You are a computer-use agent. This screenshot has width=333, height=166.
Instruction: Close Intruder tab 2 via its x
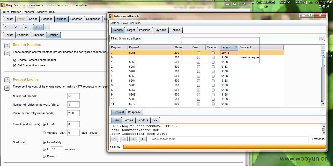pos(19,27)
